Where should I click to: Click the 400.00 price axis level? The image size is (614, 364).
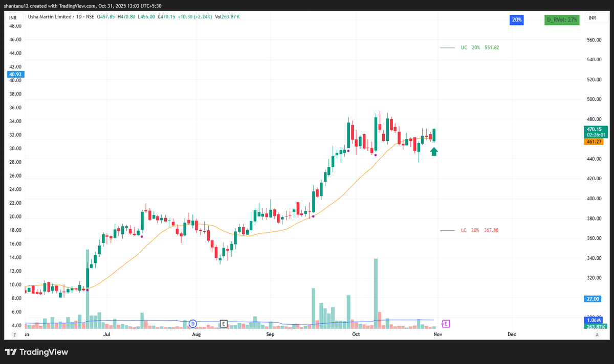(x=594, y=199)
